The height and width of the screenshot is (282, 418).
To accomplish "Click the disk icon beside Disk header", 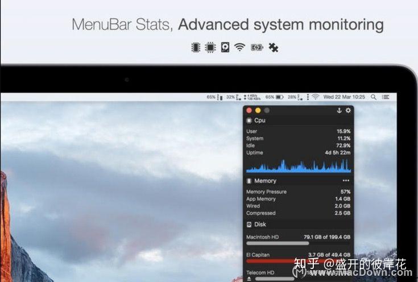I will (x=249, y=225).
